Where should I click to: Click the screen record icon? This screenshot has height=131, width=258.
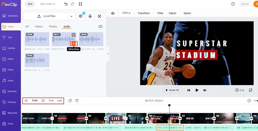[99, 16]
